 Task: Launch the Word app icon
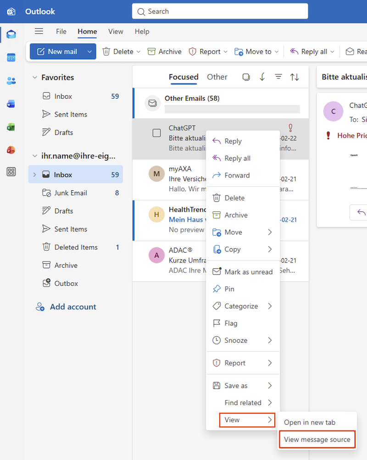click(11, 104)
